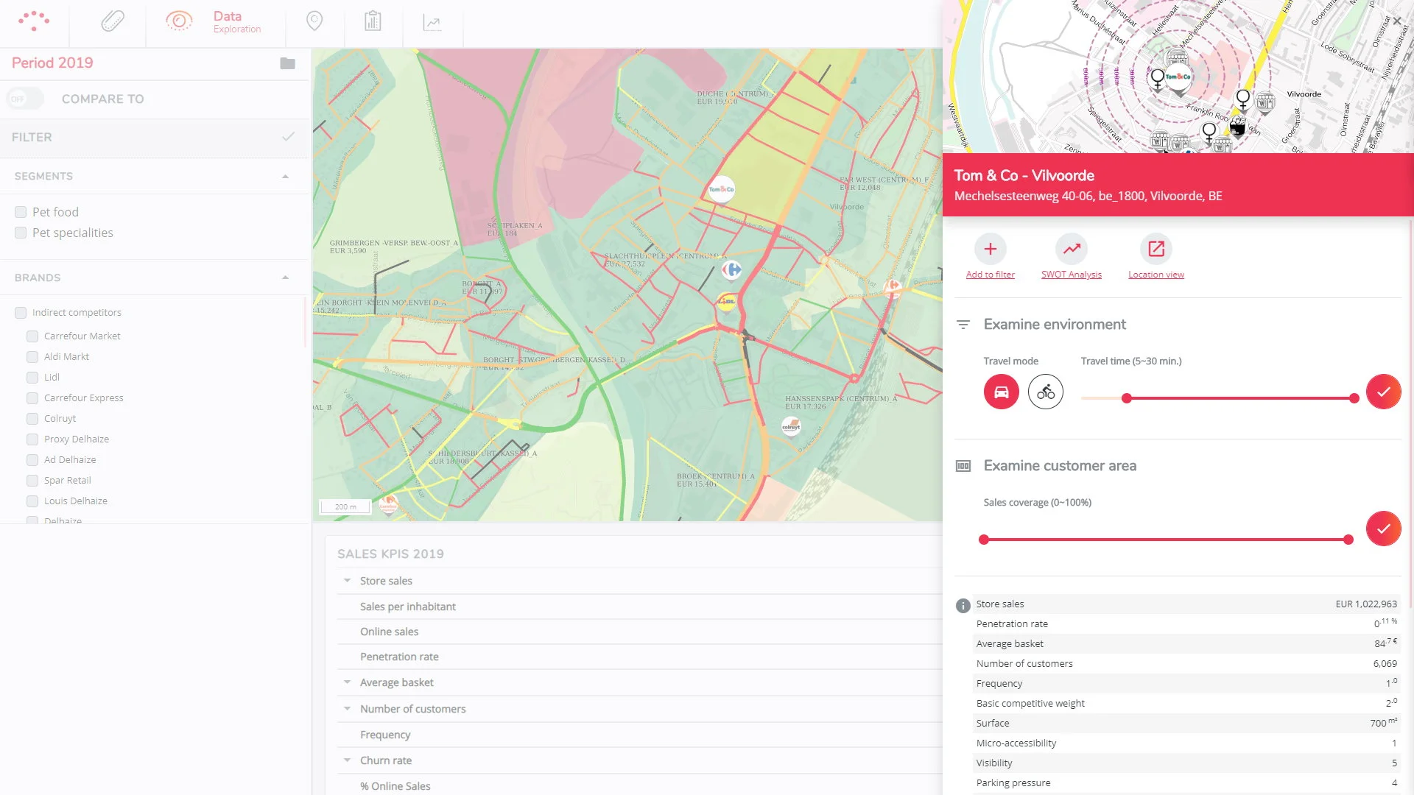The height and width of the screenshot is (795, 1414).
Task: Click the pink dots app logo
Action: 34,21
